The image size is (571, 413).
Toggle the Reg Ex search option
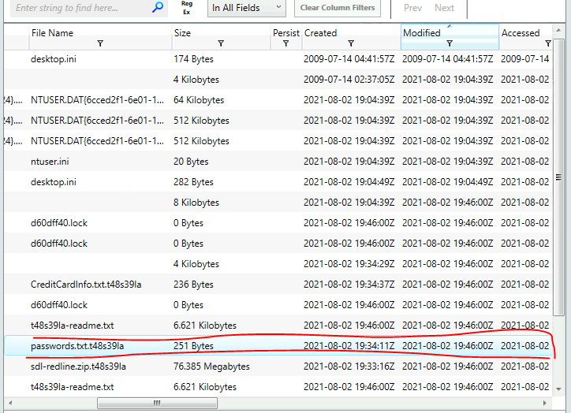pos(186,8)
